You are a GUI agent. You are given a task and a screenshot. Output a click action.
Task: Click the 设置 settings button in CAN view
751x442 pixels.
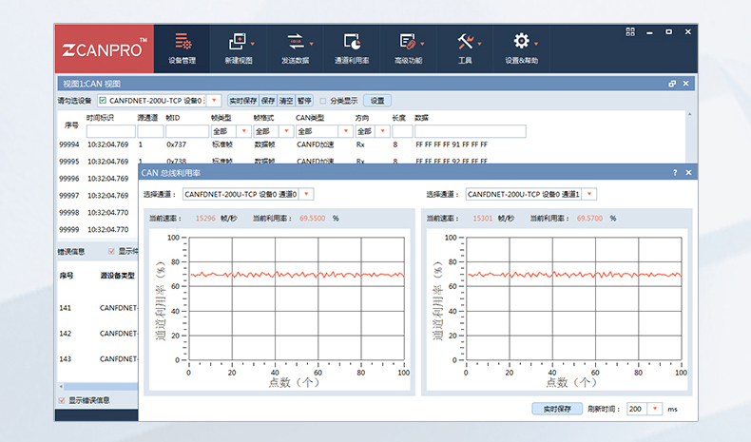pos(377,100)
